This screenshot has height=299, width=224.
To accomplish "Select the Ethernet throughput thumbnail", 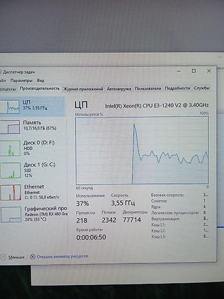I will (11, 192).
